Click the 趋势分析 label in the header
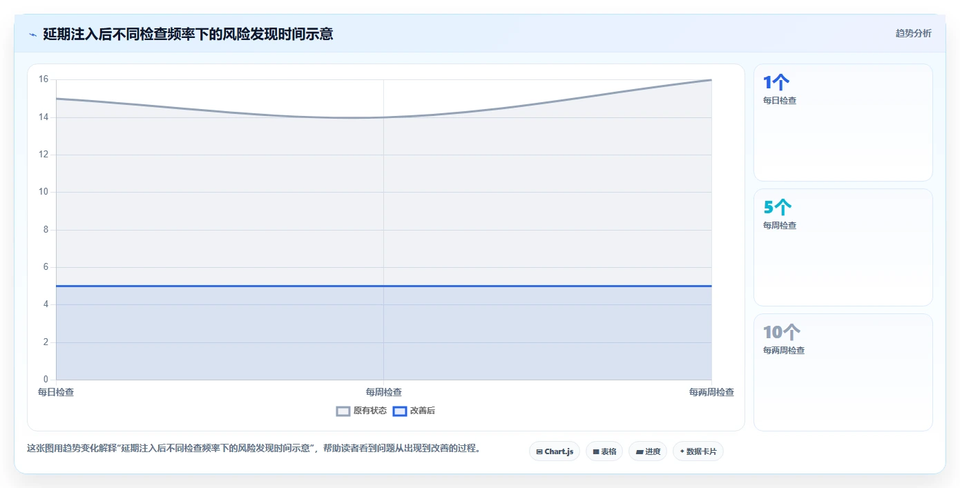The image size is (960, 488). pos(913,33)
